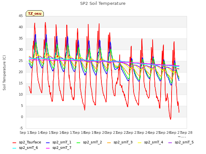The width and height of the screenshot is (206, 154).
Task: Click the y-axis tick label 45
Action: point(21,16)
